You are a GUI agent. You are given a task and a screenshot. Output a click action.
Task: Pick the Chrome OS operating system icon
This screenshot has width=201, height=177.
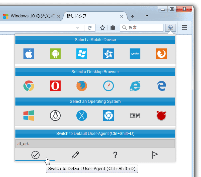(x=109, y=116)
